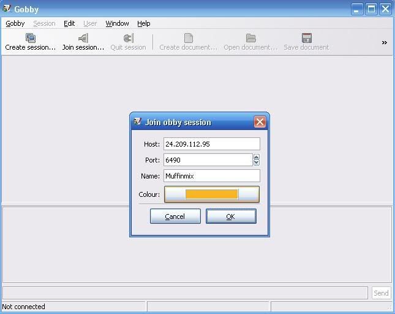The width and height of the screenshot is (395, 314).
Task: Increase the port with up arrow
Action: (256, 157)
